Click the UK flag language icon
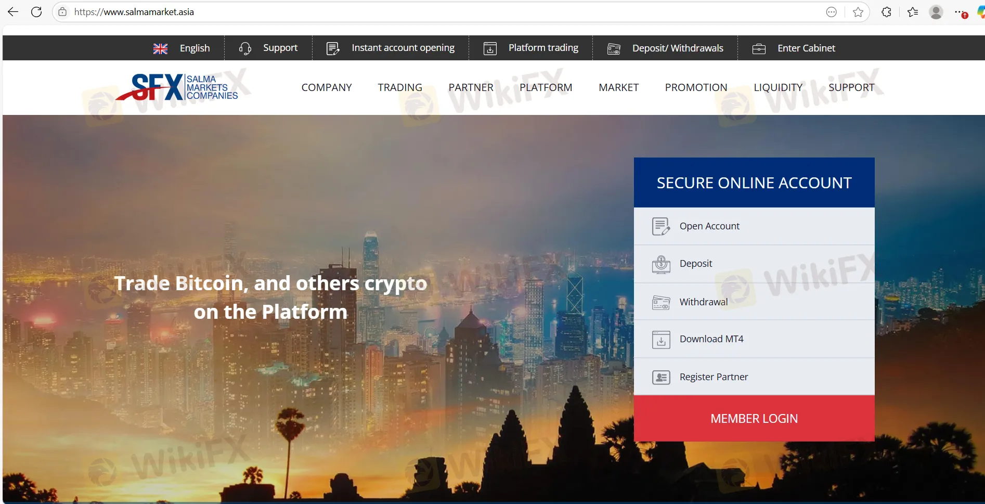Image resolution: width=985 pixels, height=504 pixels. click(x=160, y=48)
